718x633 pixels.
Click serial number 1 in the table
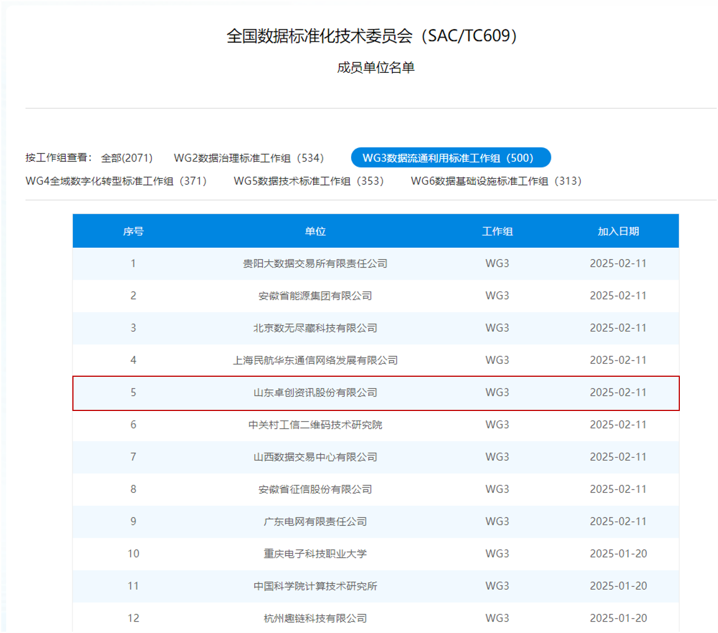pyautogui.click(x=134, y=263)
